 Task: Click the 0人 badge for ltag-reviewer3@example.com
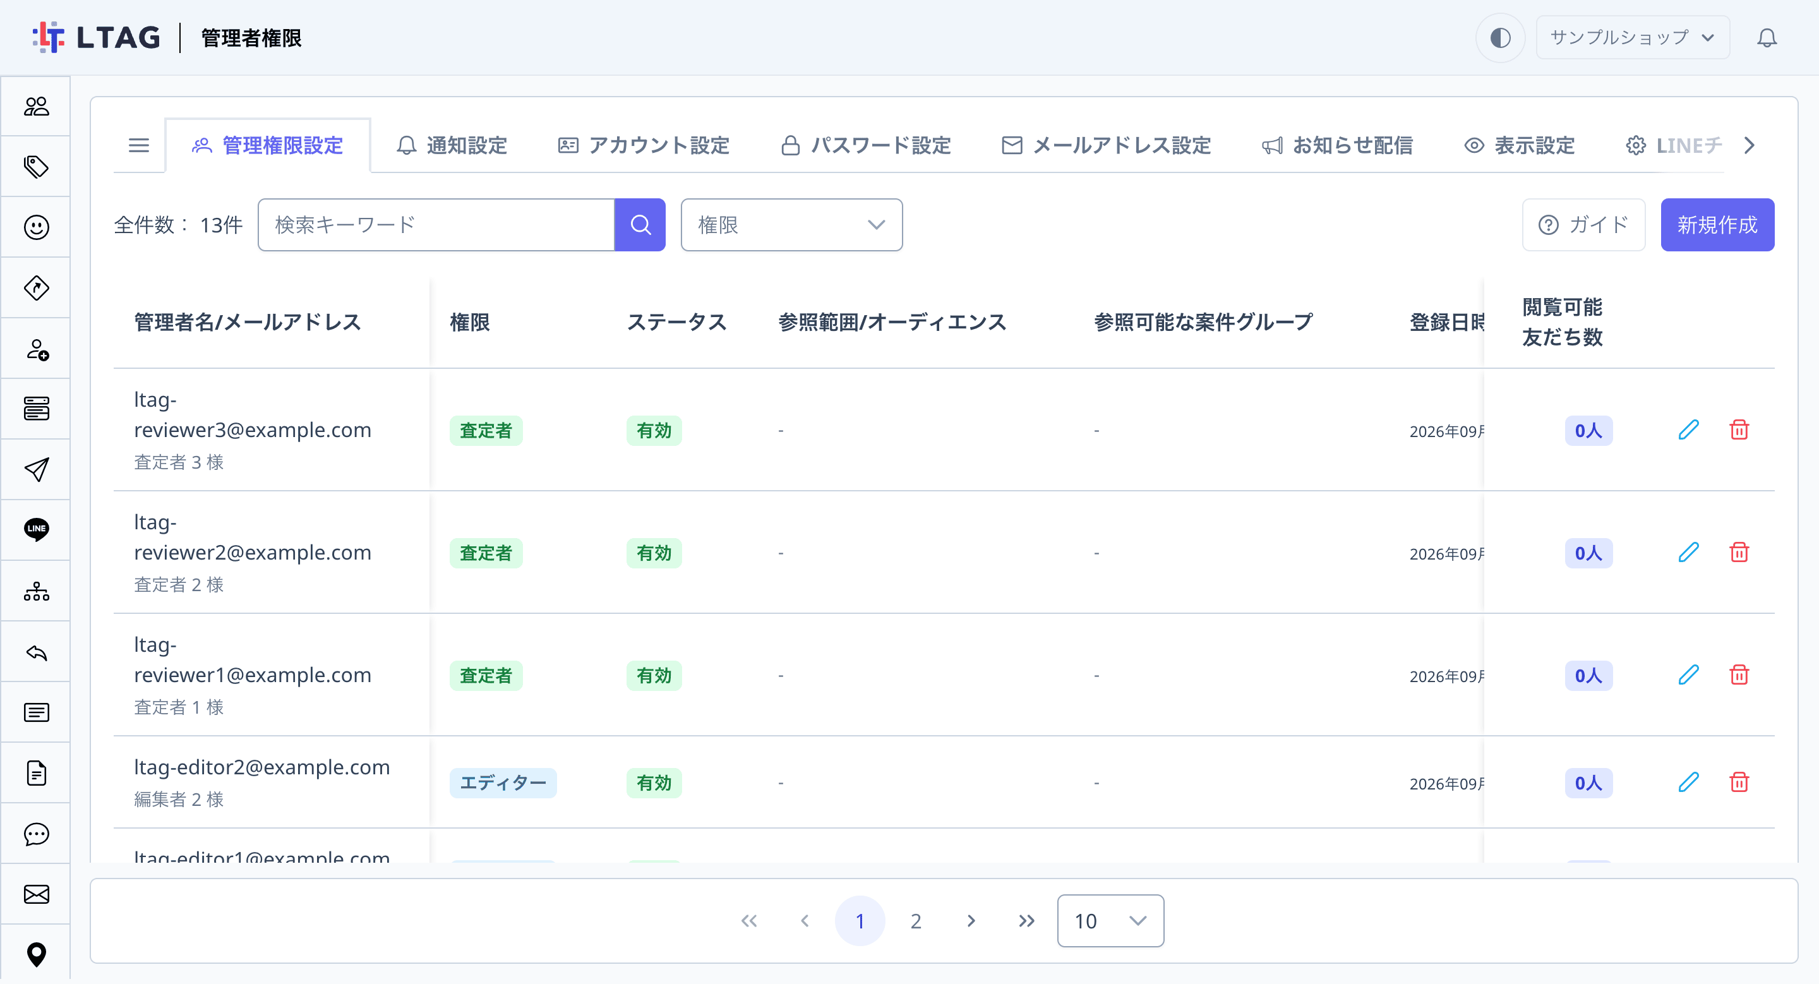pos(1588,431)
